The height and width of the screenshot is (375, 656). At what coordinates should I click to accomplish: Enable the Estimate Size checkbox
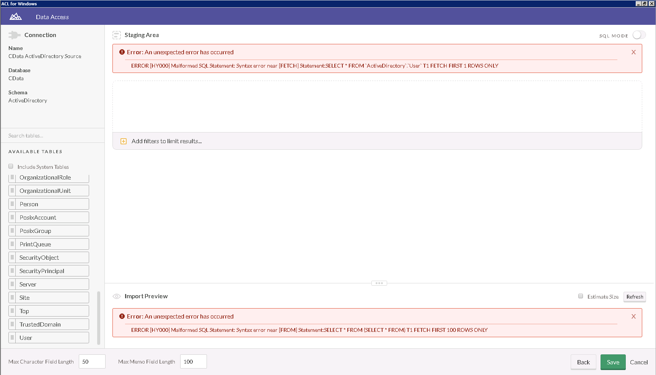581,296
